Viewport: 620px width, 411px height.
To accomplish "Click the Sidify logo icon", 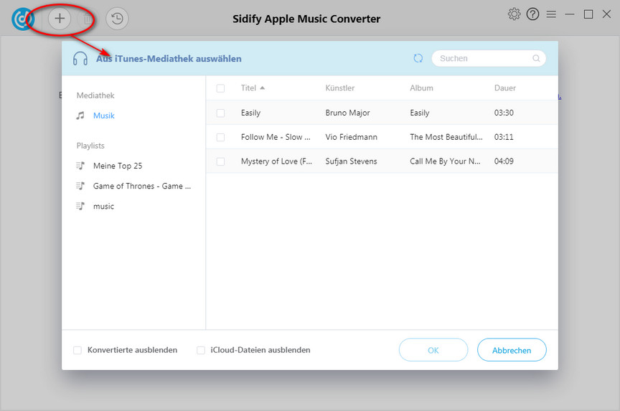I will pos(22,19).
